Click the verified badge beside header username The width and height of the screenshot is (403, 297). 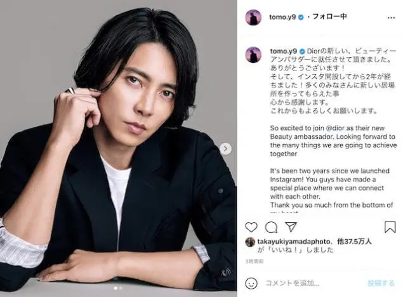coord(301,17)
